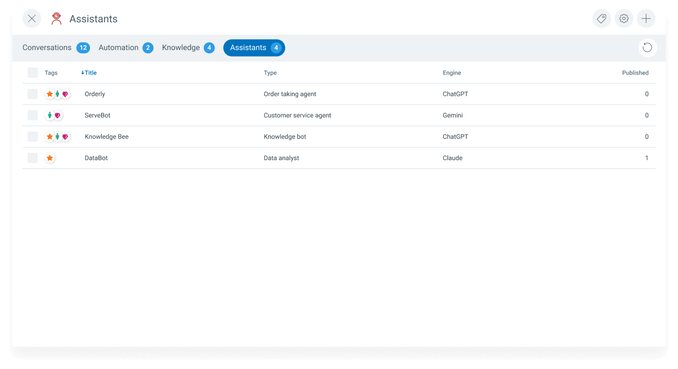Image resolution: width=678 pixels, height=369 pixels.
Task: Sort by the Published column header
Action: click(635, 73)
